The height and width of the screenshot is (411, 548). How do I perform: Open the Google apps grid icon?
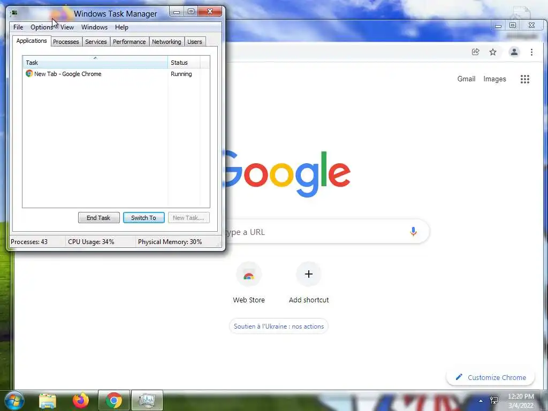[525, 79]
